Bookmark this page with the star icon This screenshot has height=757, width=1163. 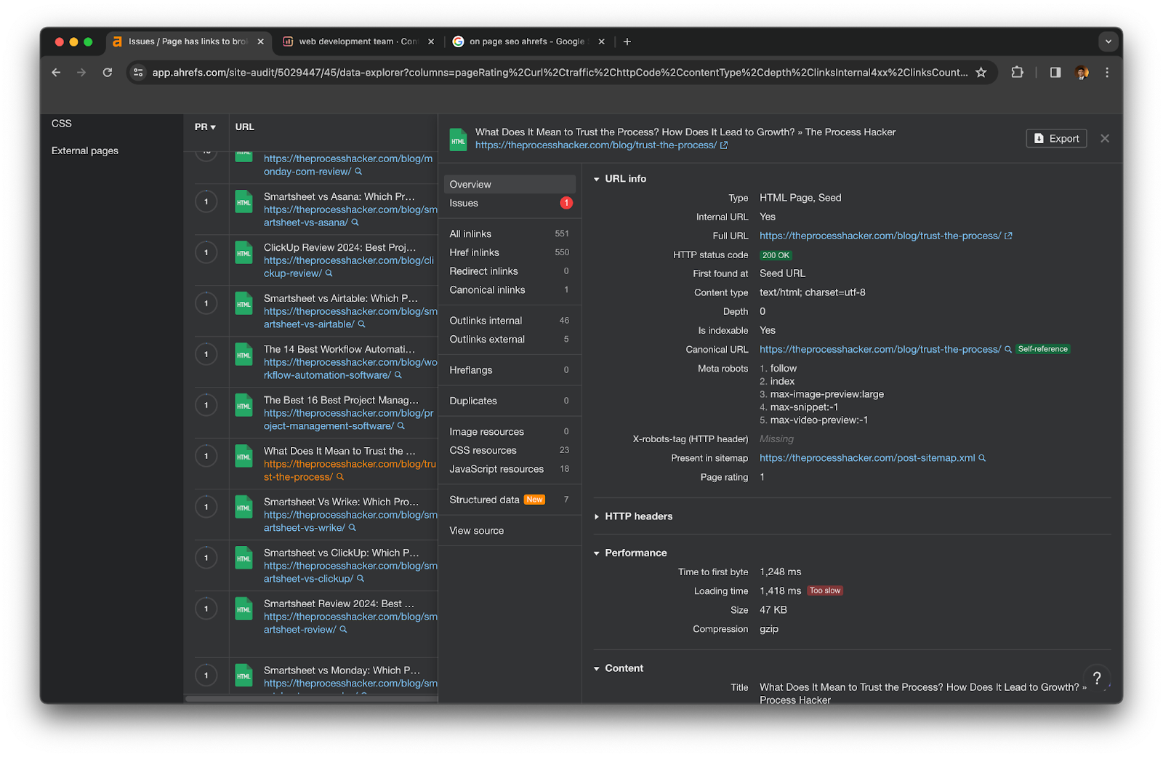[x=981, y=73]
